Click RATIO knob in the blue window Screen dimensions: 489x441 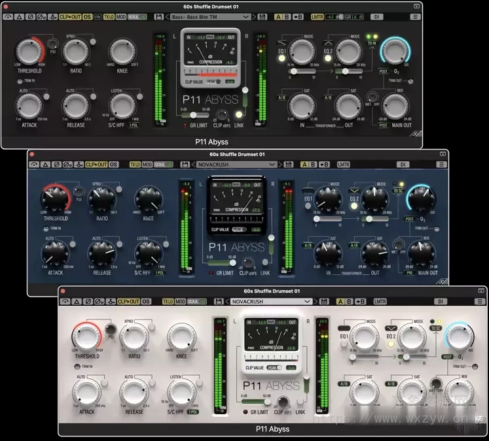[x=102, y=199]
